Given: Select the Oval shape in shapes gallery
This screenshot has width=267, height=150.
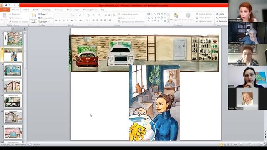Looking at the screenshot, I should click(x=162, y=14).
